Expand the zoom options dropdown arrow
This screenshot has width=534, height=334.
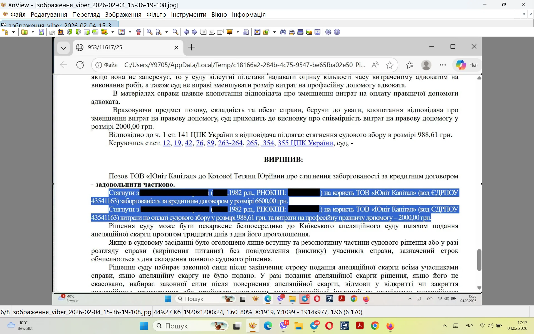[x=166, y=32]
